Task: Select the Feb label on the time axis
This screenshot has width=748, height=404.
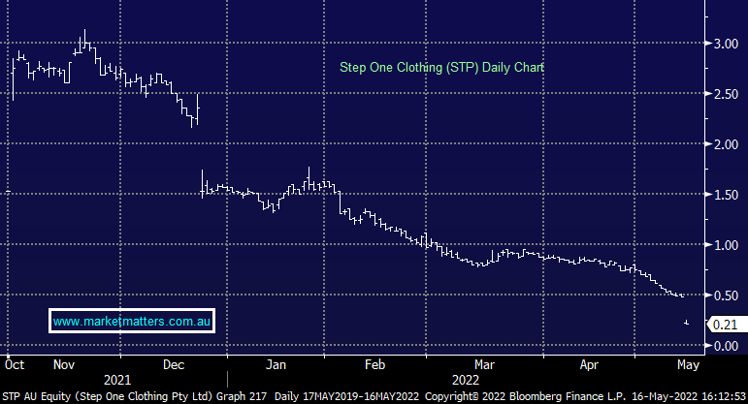Action: (374, 365)
